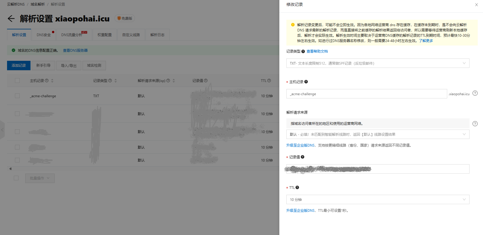Viewport: 483px width, 235px height.
Task: Switch to 权重配置 tab
Action: (x=105, y=35)
